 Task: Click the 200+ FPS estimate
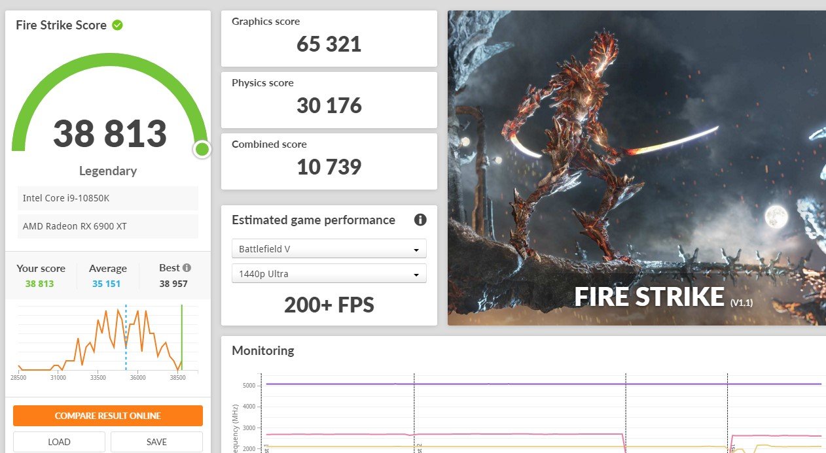click(329, 305)
